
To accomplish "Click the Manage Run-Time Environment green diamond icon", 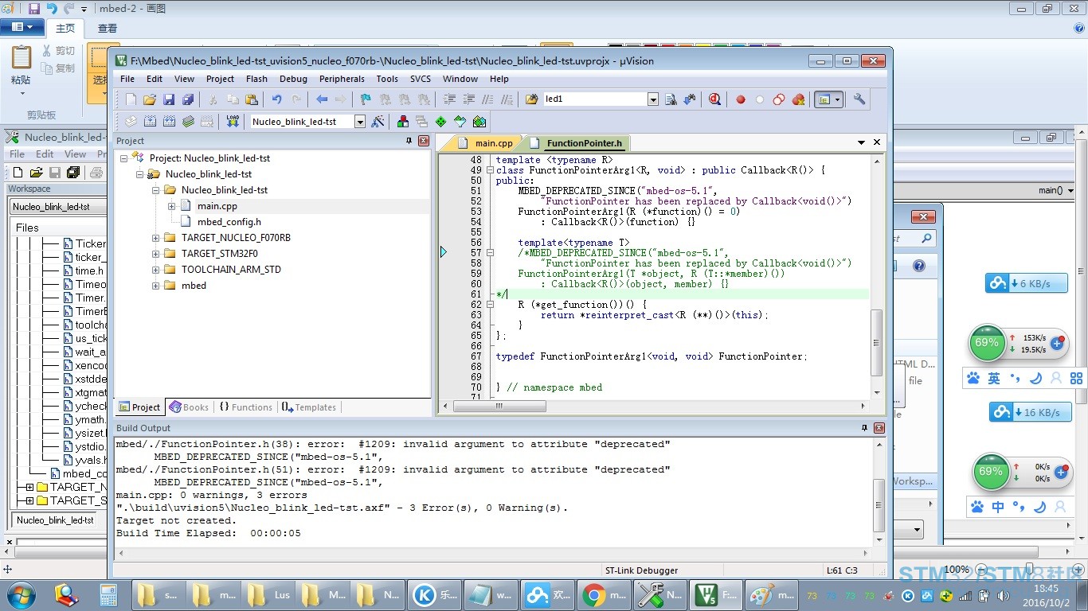I will [440, 122].
